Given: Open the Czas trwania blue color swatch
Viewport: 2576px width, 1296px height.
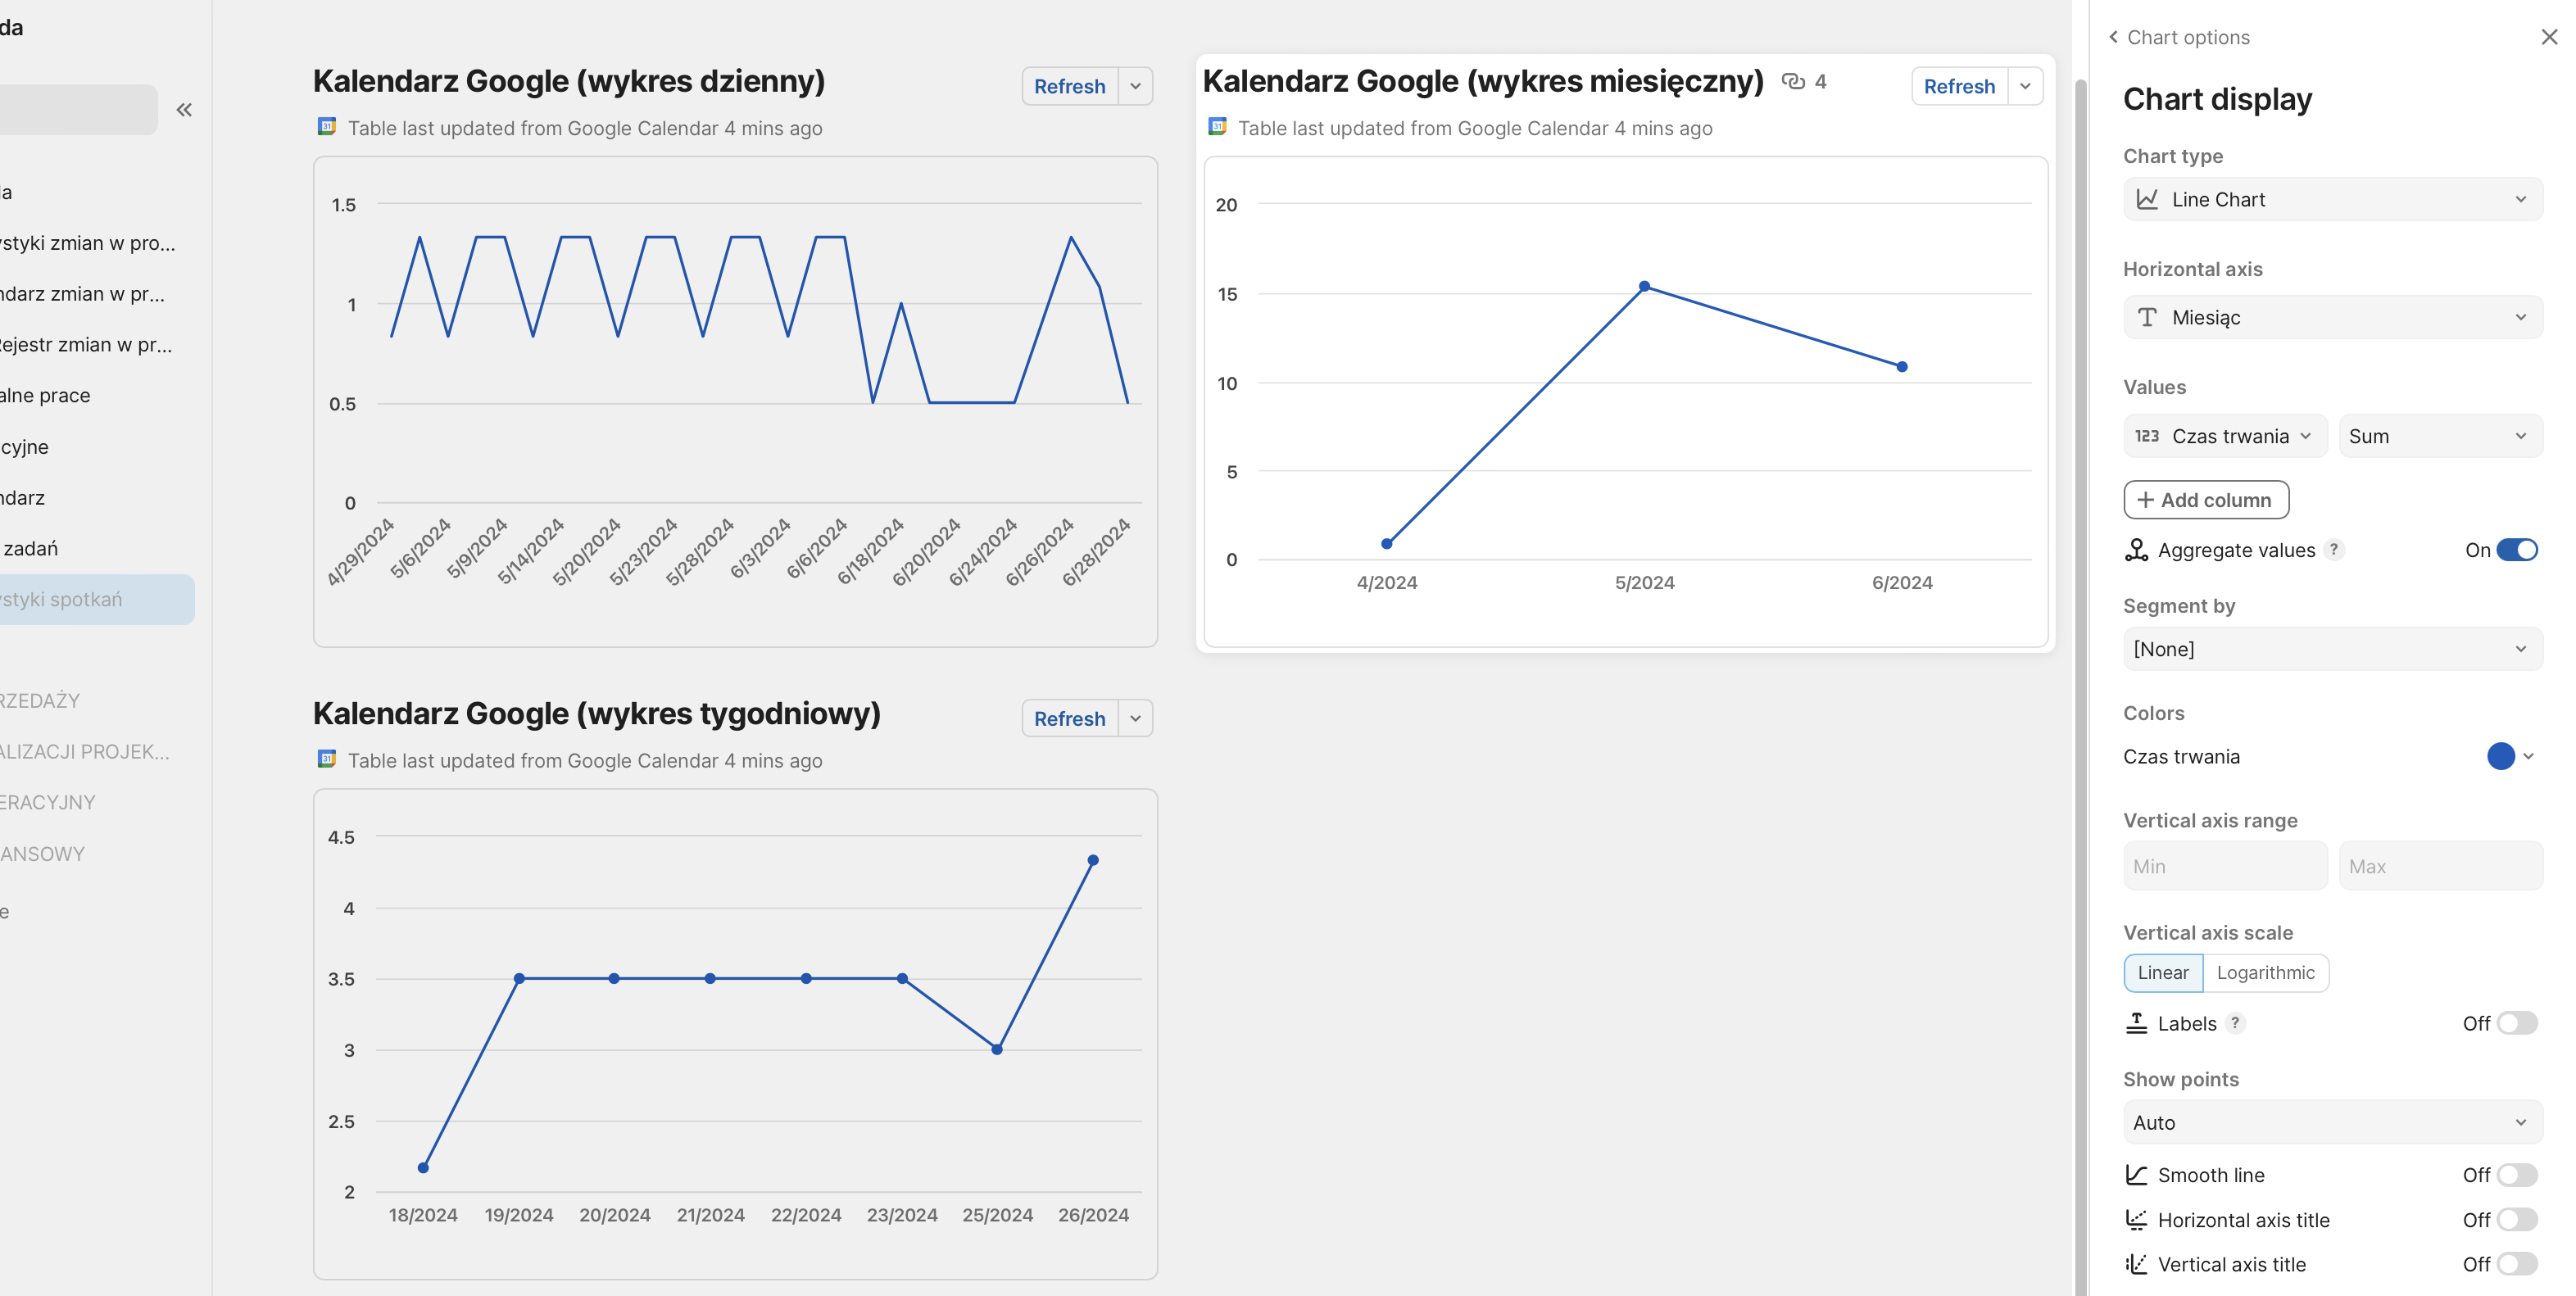Looking at the screenshot, I should [x=2500, y=757].
